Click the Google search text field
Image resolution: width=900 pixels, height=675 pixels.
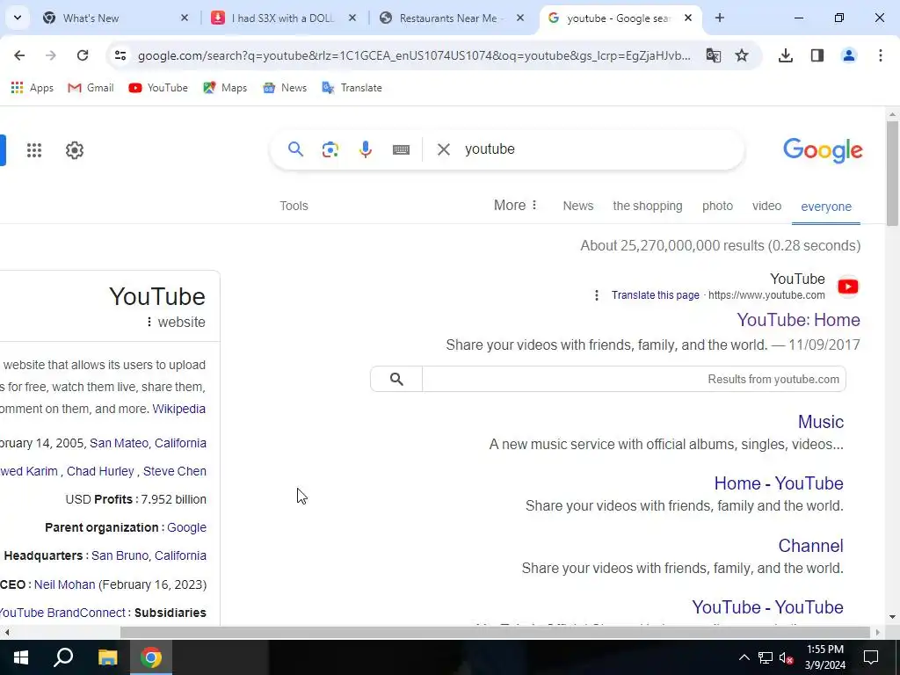coord(597,149)
